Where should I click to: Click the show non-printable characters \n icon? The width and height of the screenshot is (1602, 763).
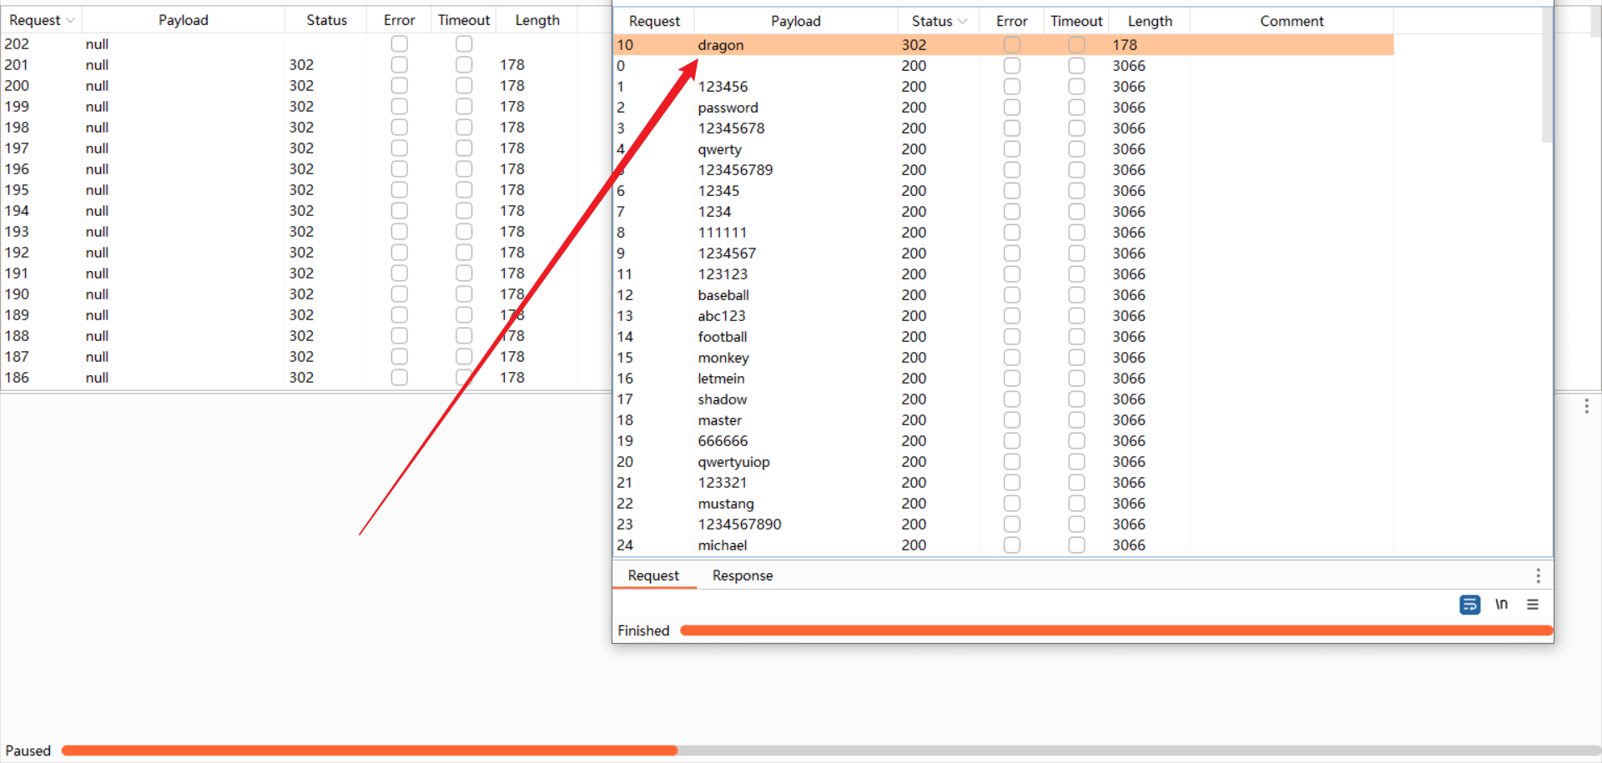[x=1501, y=605]
